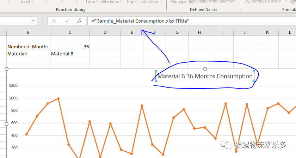Click Remove Arrows button

263,1
